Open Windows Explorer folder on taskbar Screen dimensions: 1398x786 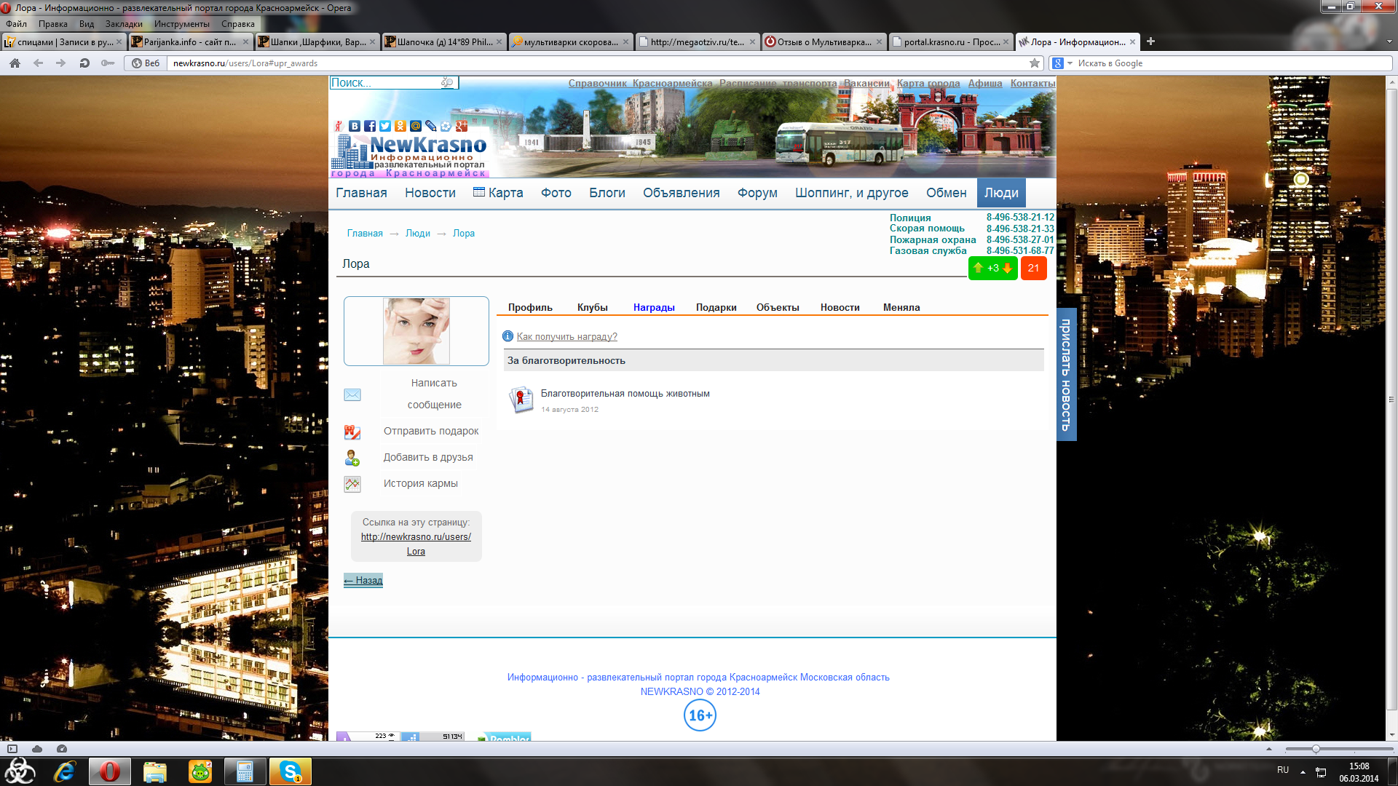155,771
